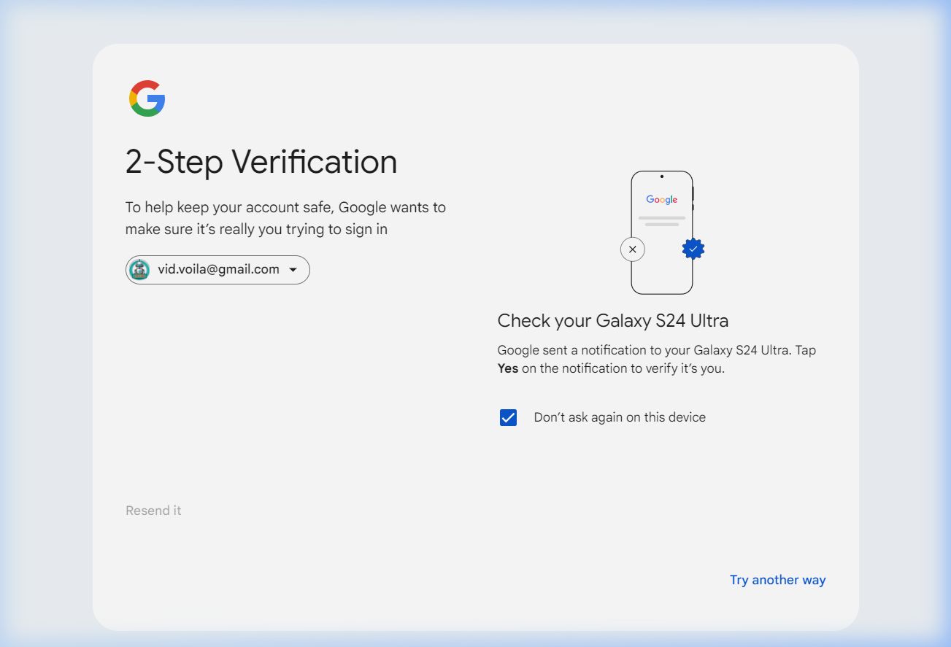Click the side buttons of the phone illustration
This screenshot has height=647, width=951.
tap(693, 198)
